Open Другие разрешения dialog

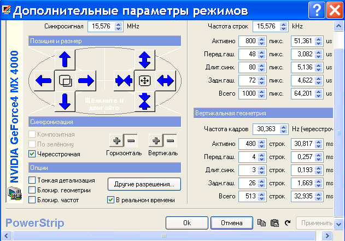(144, 184)
